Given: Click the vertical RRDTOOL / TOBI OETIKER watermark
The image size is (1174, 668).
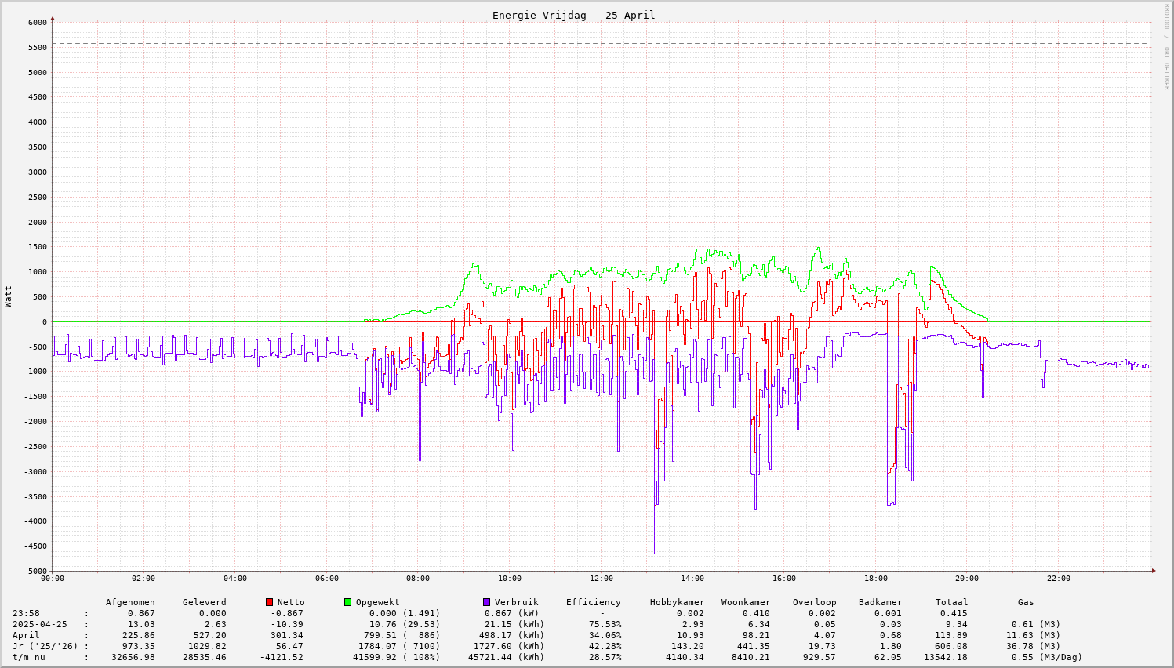Looking at the screenshot, I should point(1166,46).
